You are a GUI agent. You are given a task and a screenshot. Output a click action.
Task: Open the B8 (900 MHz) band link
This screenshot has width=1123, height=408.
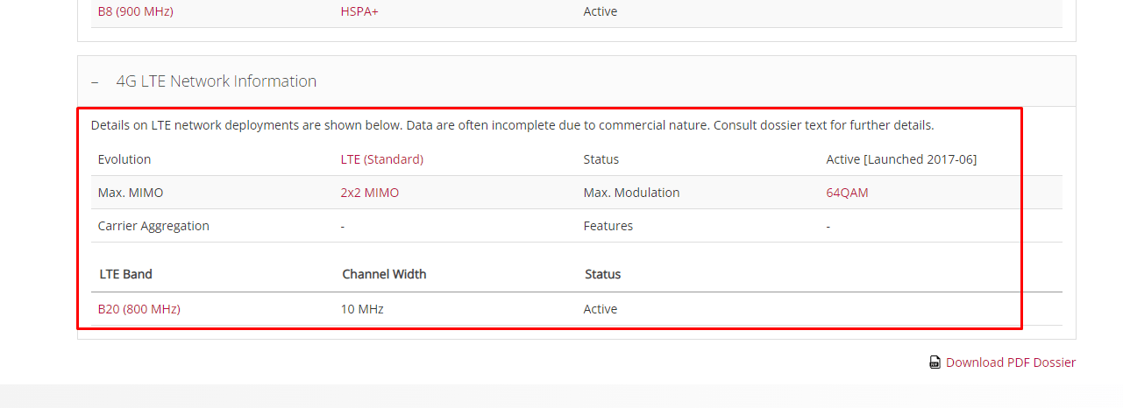pos(136,11)
